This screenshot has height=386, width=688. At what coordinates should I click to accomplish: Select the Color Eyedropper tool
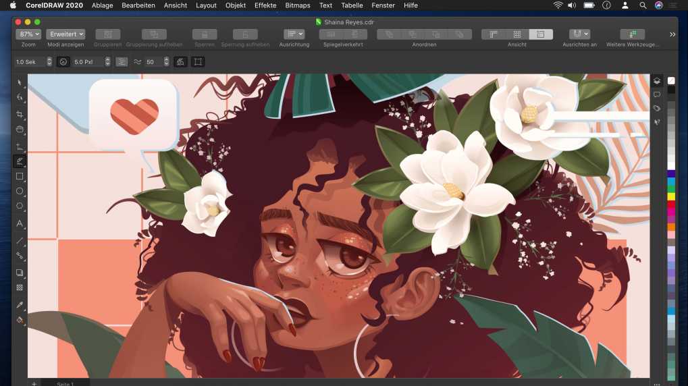coord(20,305)
